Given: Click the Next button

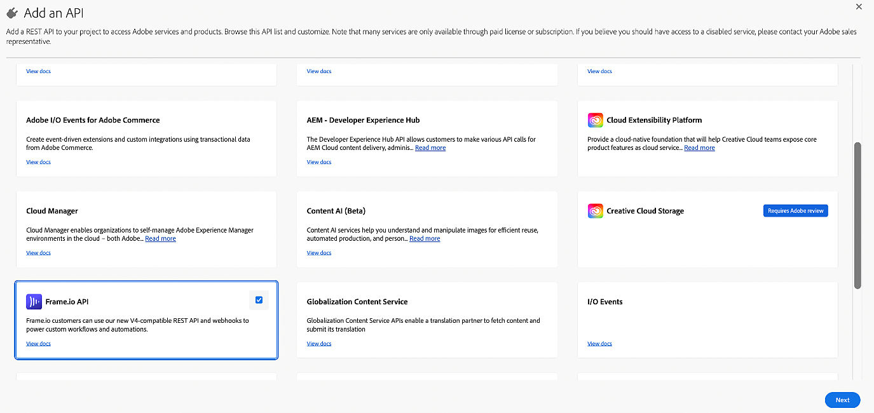Looking at the screenshot, I should [x=842, y=400].
